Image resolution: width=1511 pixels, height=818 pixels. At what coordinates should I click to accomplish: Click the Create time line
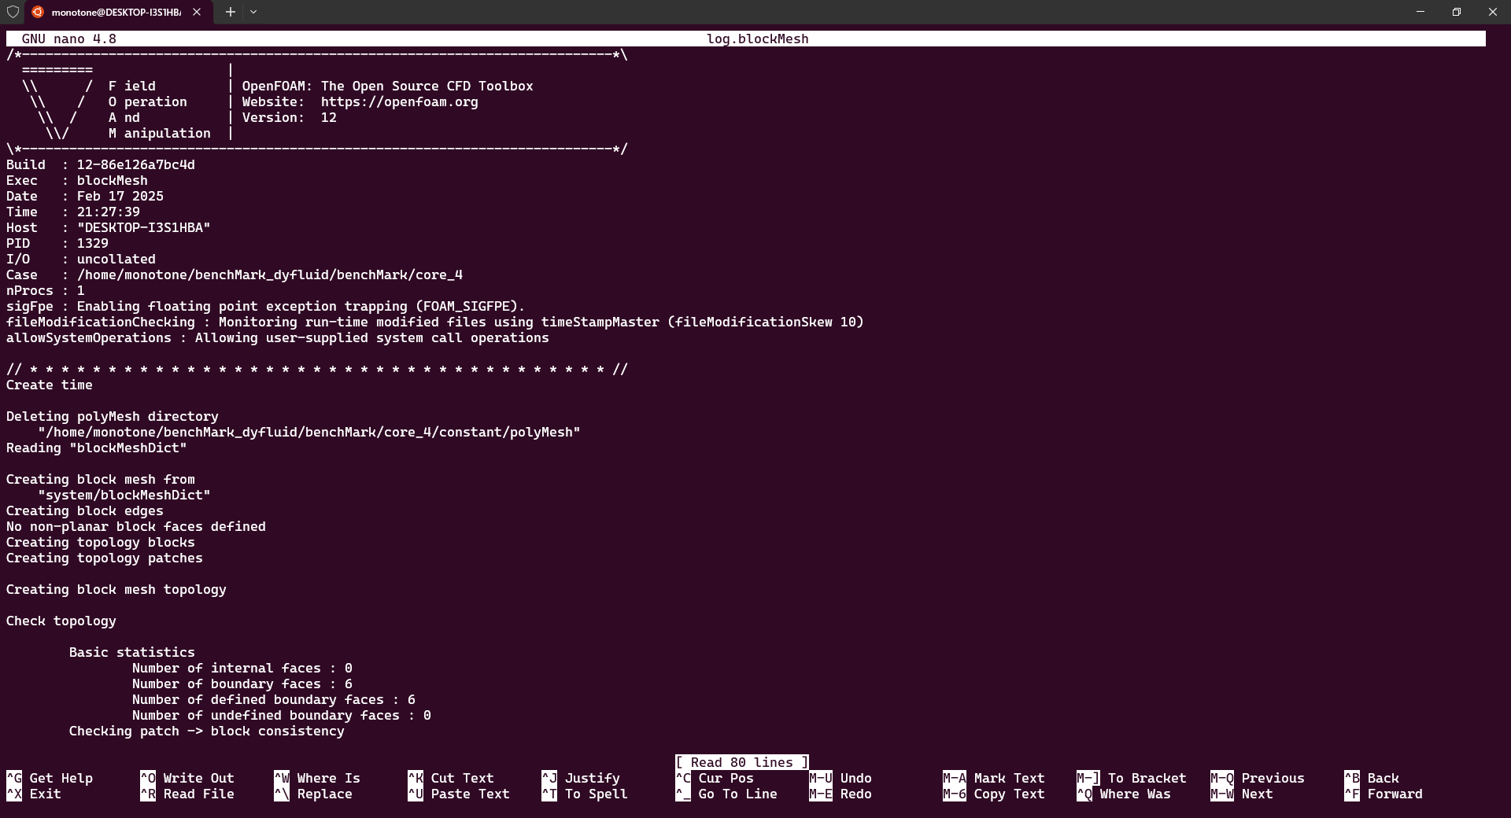click(50, 385)
